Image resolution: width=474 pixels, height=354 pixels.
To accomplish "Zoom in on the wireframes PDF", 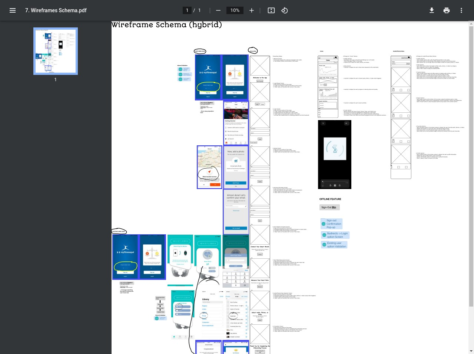I will pyautogui.click(x=252, y=10).
